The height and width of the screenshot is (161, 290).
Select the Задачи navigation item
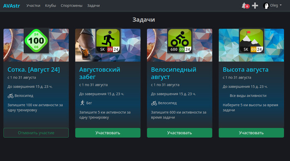[x=93, y=5]
